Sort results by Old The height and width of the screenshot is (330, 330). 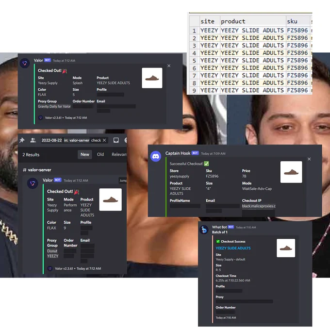100,154
